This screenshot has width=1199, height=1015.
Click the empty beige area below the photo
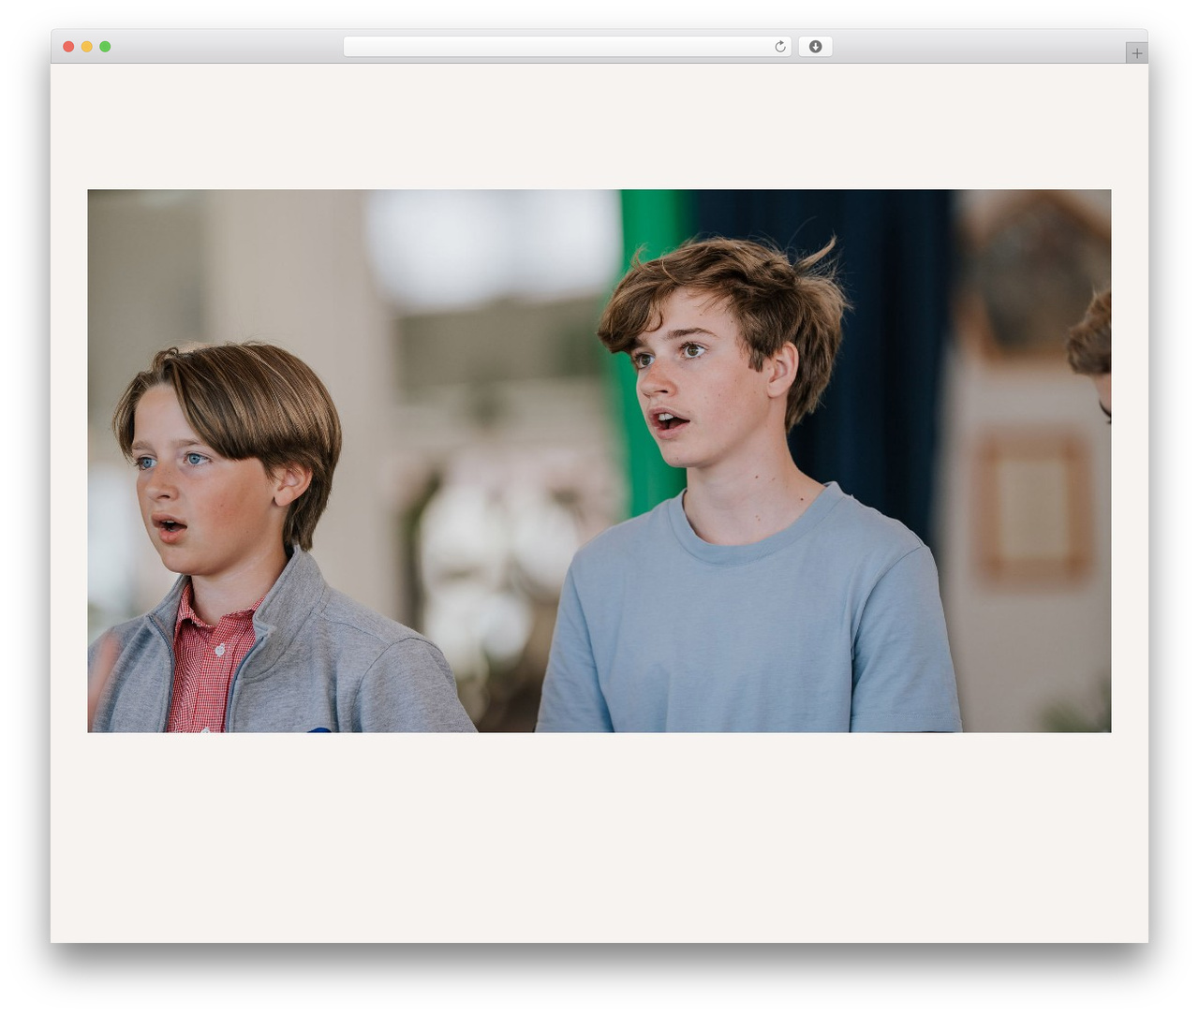click(599, 837)
